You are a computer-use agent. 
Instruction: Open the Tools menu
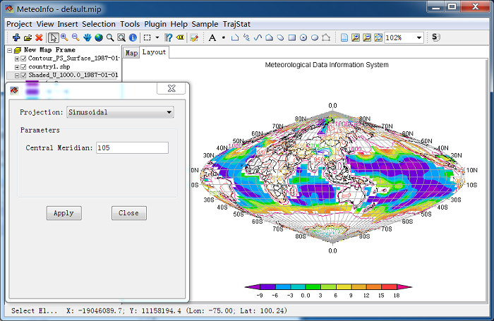130,24
